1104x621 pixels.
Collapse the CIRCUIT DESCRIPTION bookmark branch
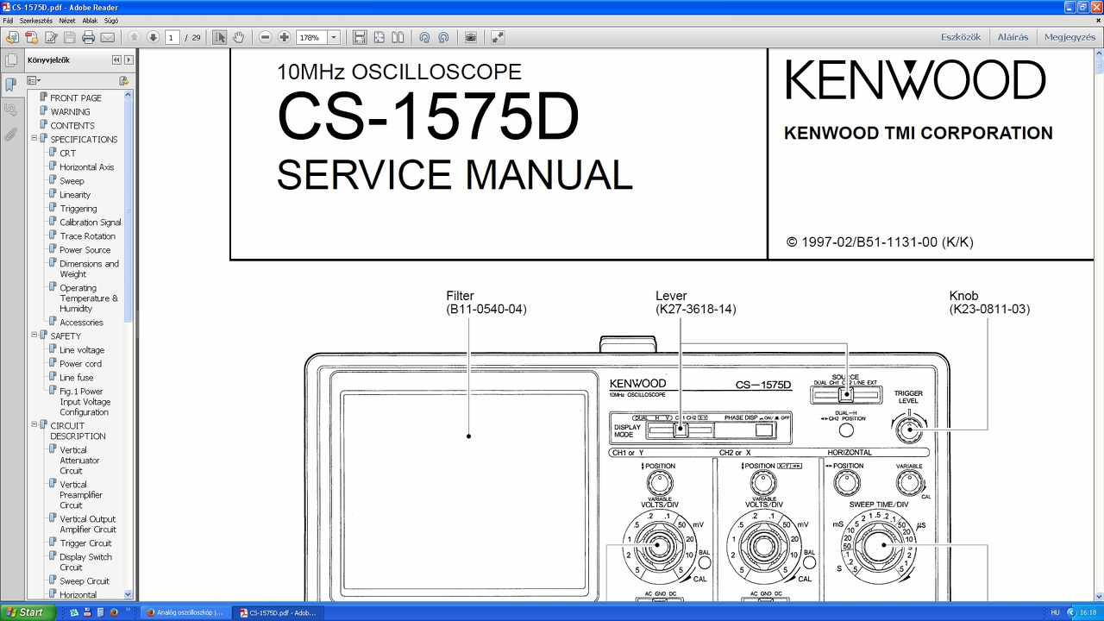[34, 425]
